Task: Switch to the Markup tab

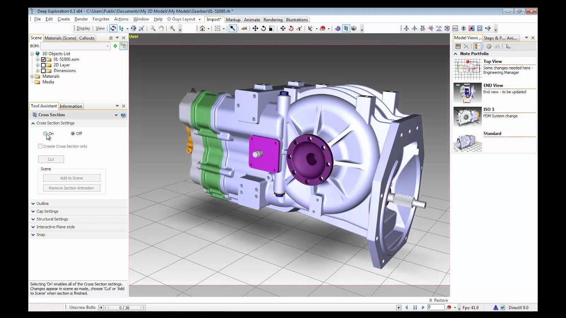Action: (233, 19)
